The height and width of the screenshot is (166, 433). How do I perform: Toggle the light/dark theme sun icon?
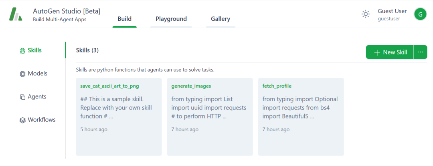[366, 14]
